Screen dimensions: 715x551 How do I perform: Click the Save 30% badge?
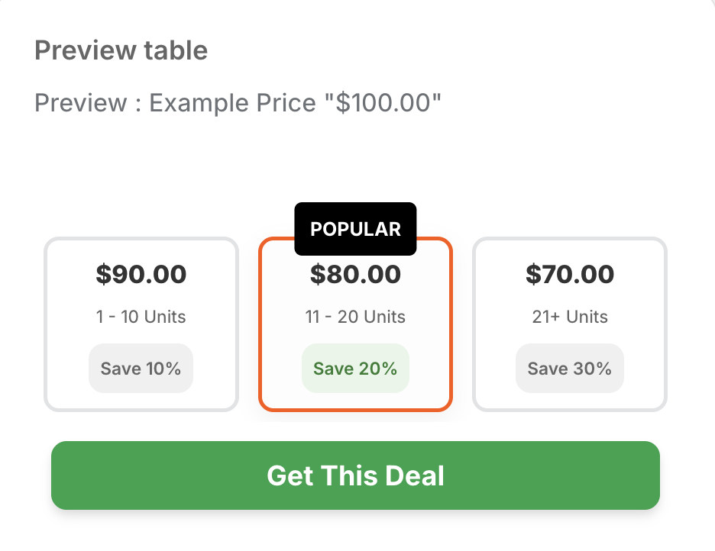[x=569, y=369]
